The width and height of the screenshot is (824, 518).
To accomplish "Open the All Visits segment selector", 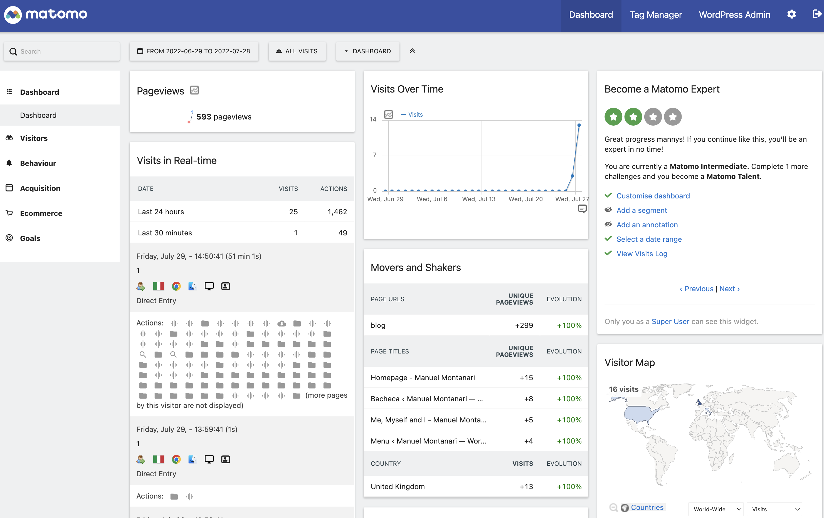I will pyautogui.click(x=297, y=51).
